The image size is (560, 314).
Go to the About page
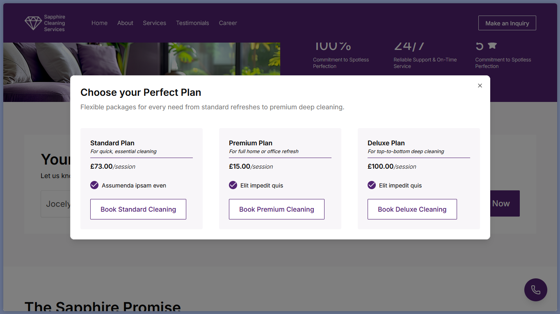click(x=125, y=23)
